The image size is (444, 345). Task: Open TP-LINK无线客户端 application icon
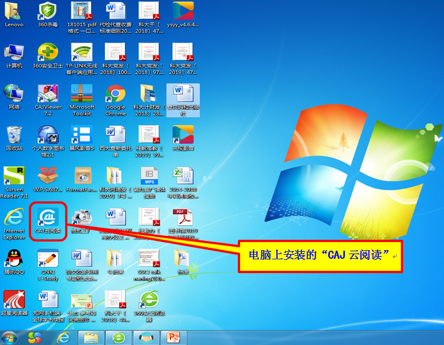click(82, 59)
